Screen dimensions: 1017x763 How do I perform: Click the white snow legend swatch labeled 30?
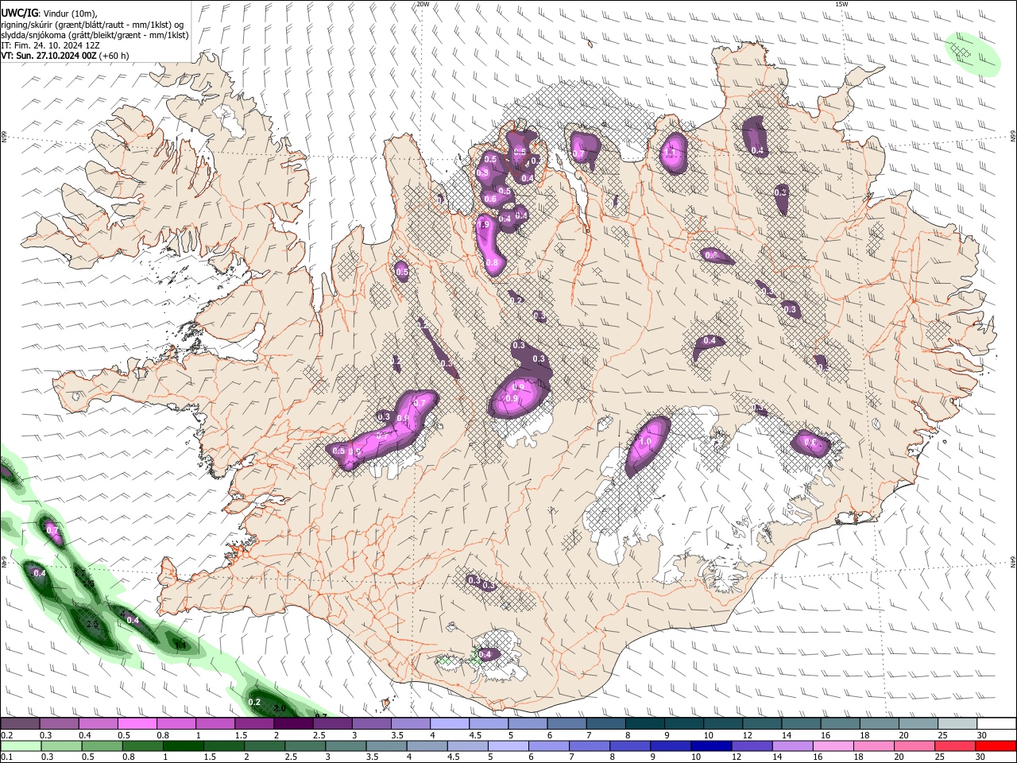(x=996, y=724)
